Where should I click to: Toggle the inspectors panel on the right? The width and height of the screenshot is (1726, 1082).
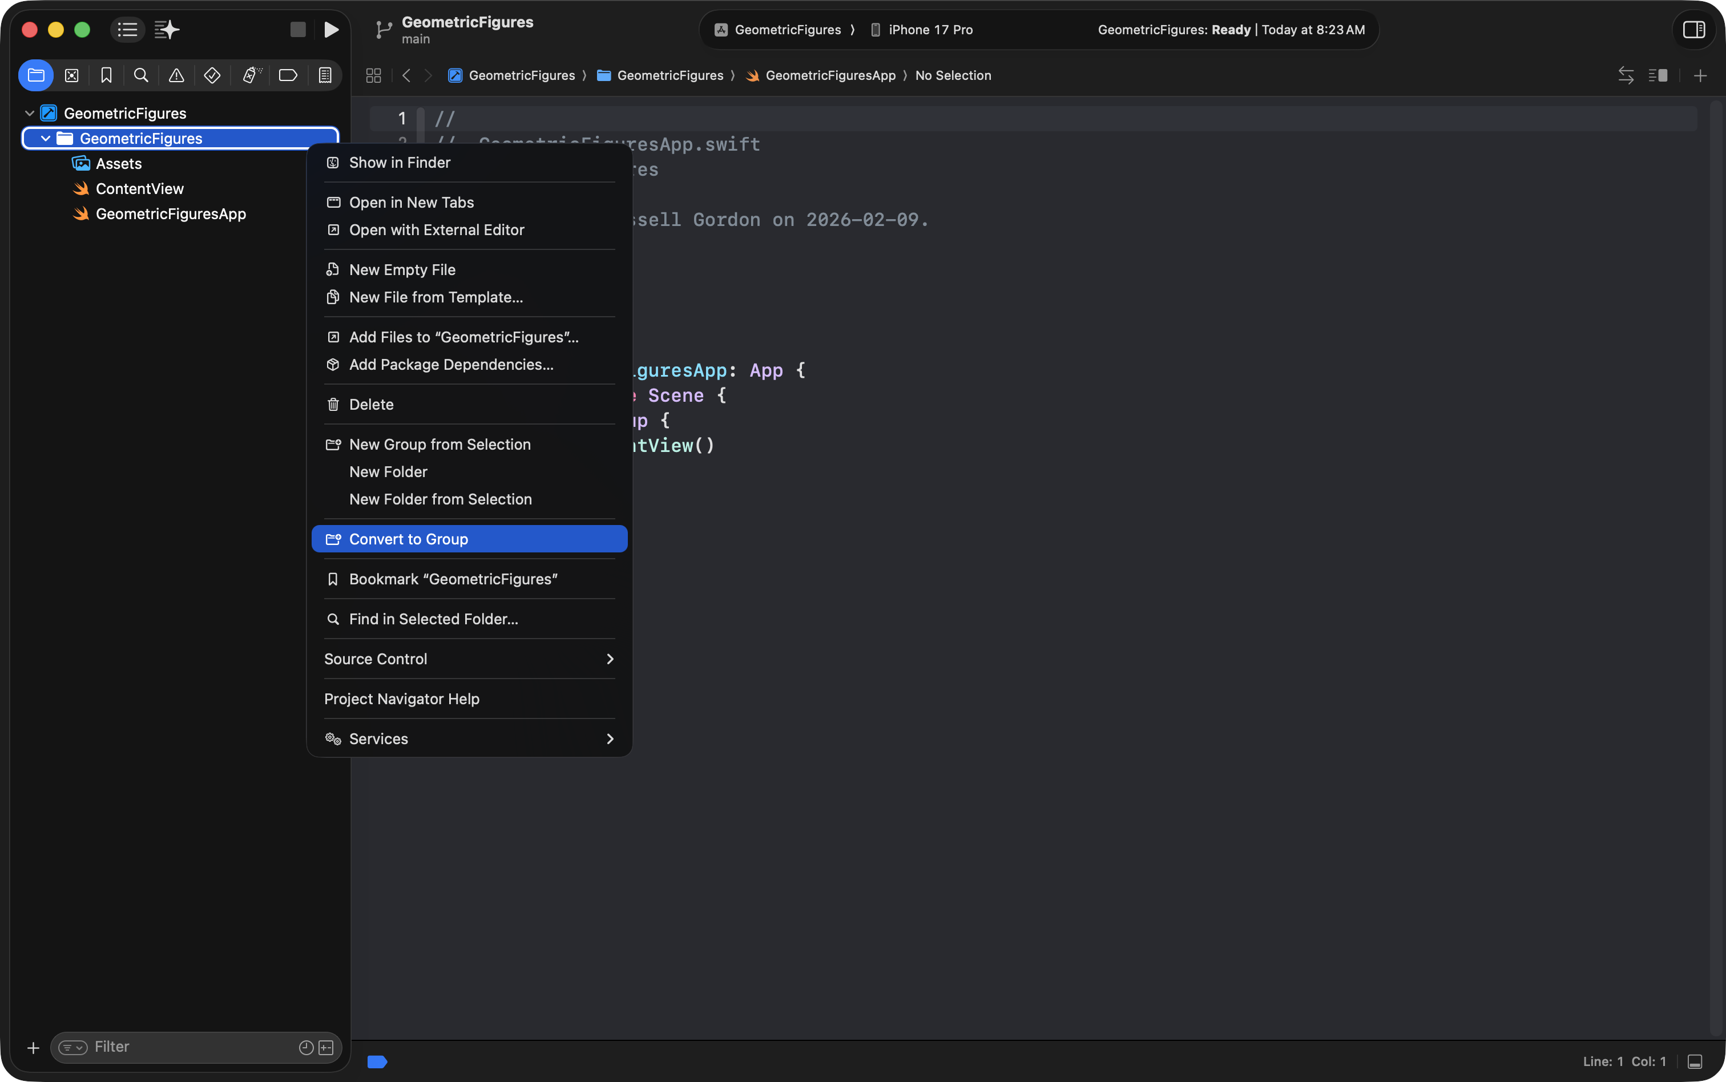[1693, 29]
